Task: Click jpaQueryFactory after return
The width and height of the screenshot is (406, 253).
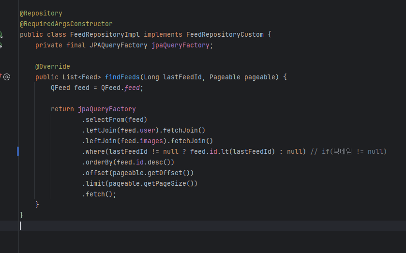Action: pos(106,109)
